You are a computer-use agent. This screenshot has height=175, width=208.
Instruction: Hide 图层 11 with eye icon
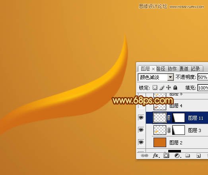[141, 117]
